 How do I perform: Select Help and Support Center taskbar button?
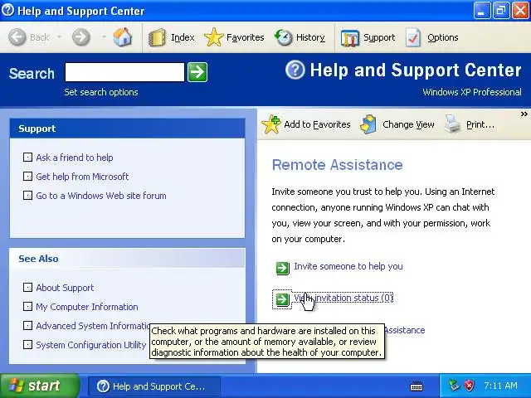click(154, 386)
